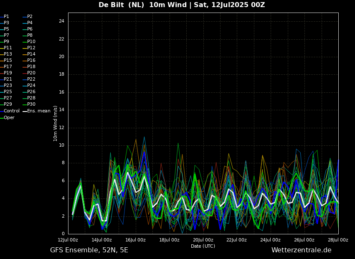
Task: Click the P18 legend entry
Action: pos(31,67)
